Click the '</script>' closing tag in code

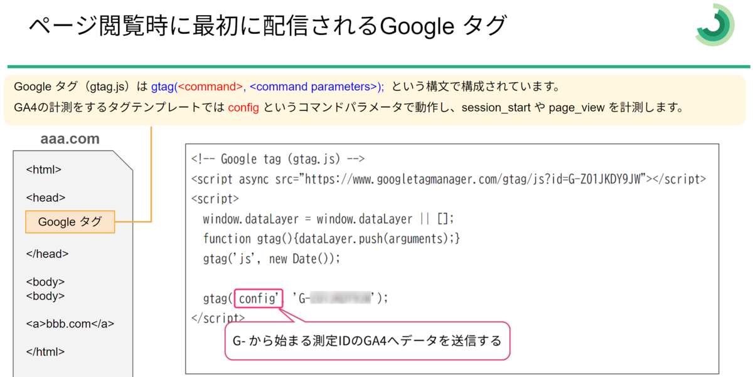point(218,318)
